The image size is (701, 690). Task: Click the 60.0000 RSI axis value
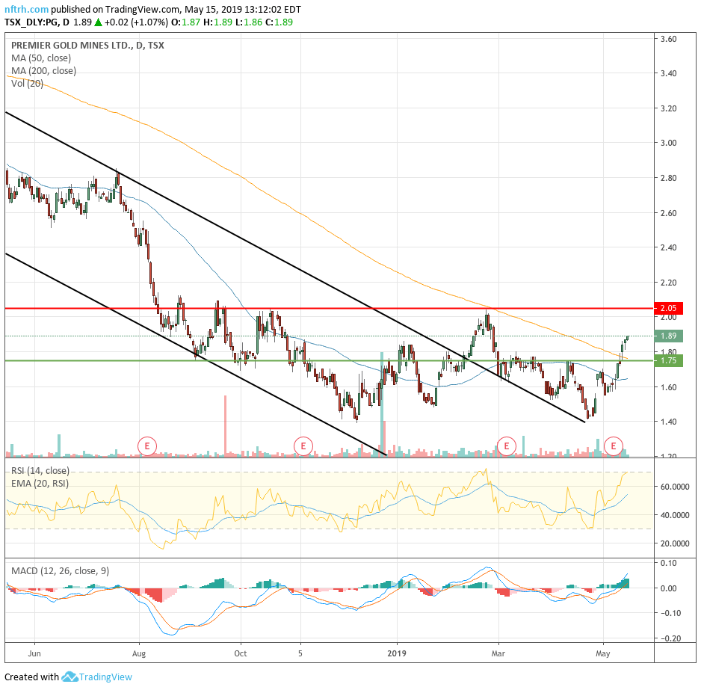point(675,487)
